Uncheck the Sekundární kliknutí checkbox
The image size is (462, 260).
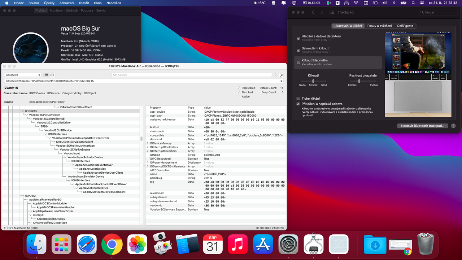tap(298, 50)
